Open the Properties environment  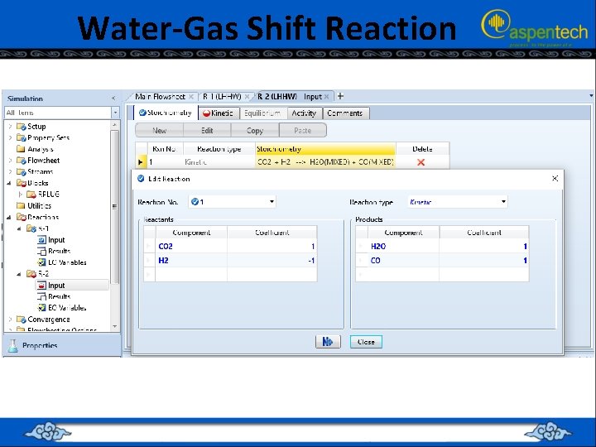point(62,345)
